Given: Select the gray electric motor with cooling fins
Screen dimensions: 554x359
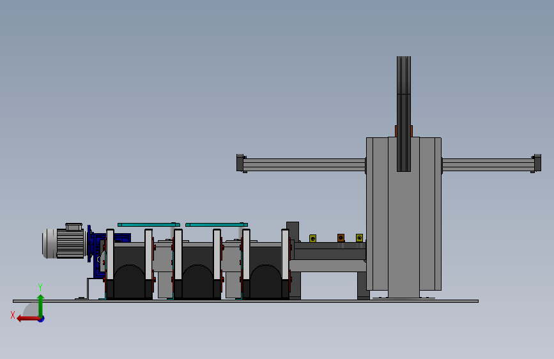Looking at the screenshot, I should pyautogui.click(x=64, y=241).
